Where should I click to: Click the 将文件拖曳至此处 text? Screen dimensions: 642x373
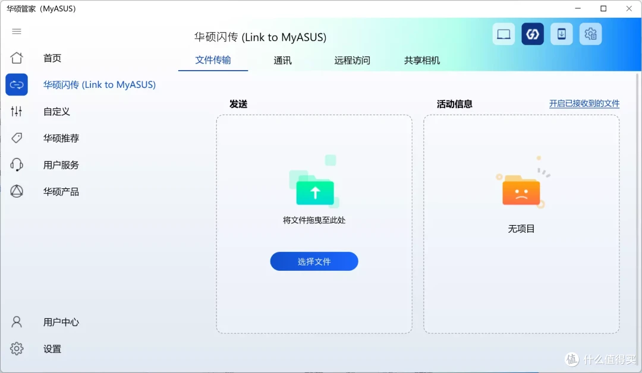[314, 220]
